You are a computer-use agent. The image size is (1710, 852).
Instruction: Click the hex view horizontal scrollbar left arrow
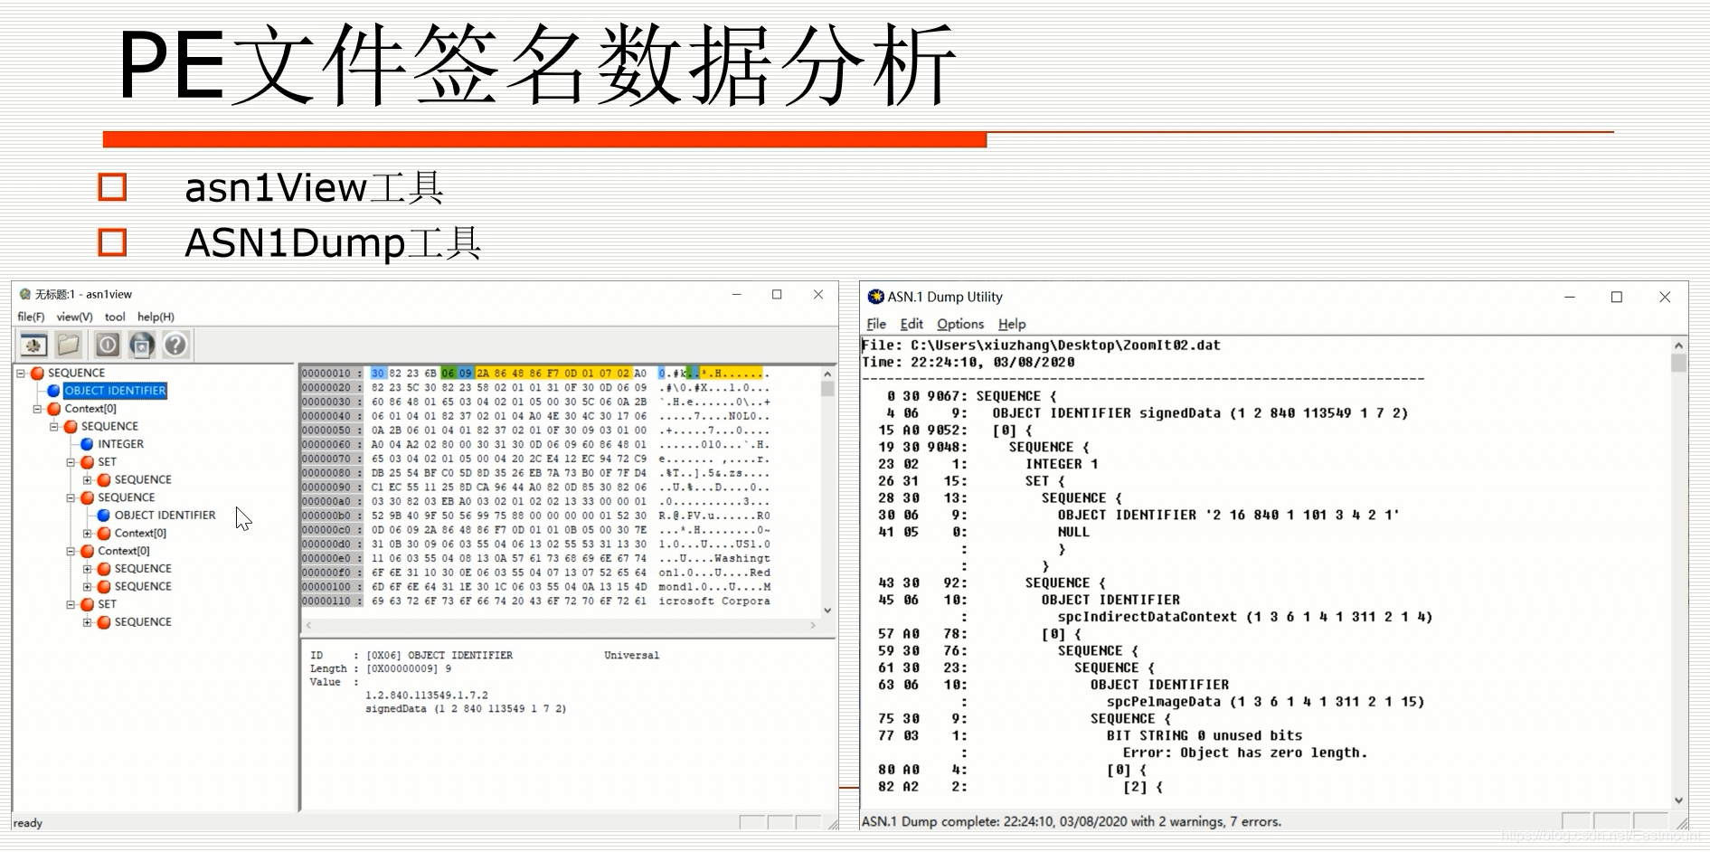(x=308, y=625)
